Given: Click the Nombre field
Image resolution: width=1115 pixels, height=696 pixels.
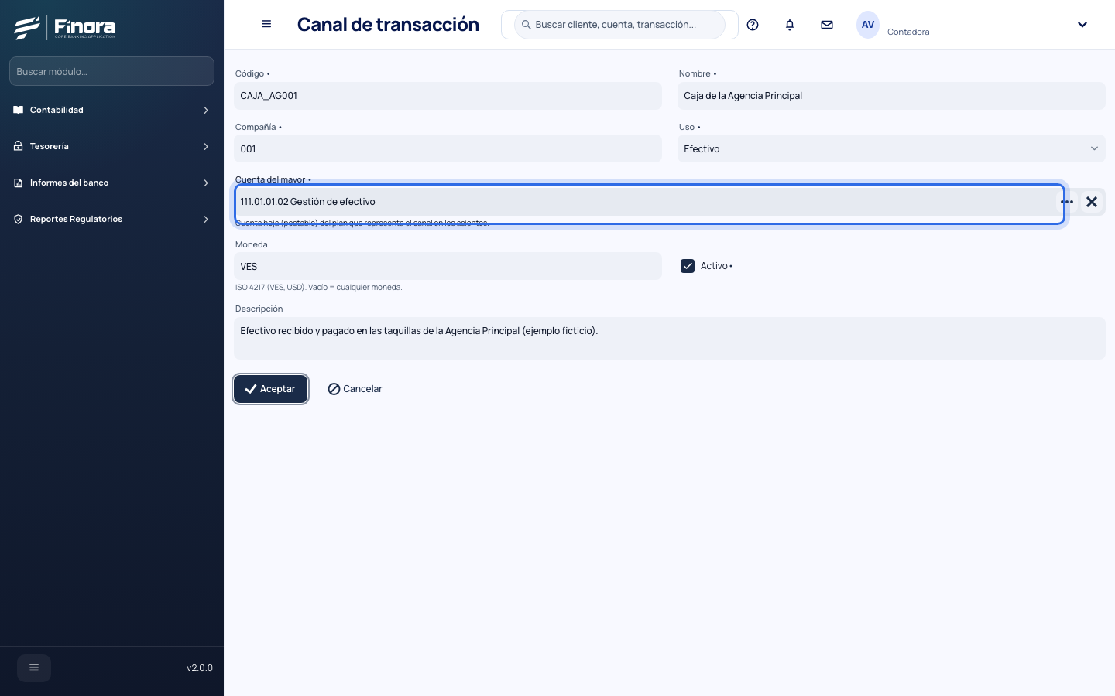Looking at the screenshot, I should point(891,96).
